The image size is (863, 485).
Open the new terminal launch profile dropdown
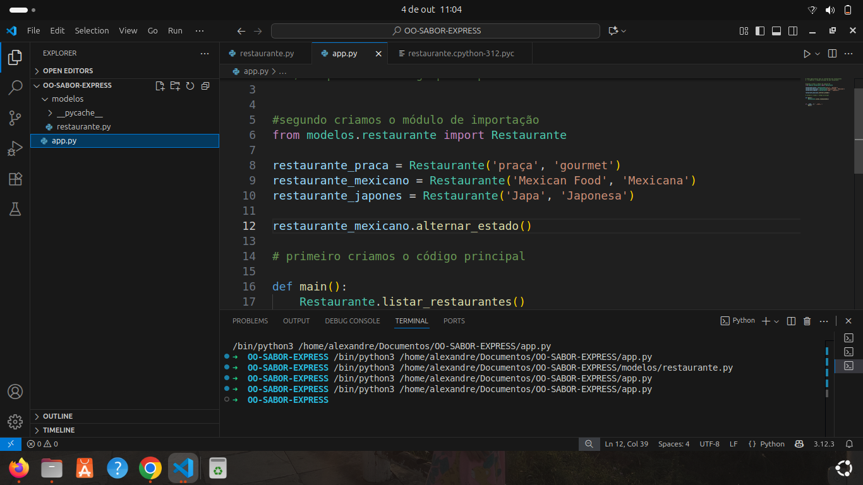coord(776,321)
